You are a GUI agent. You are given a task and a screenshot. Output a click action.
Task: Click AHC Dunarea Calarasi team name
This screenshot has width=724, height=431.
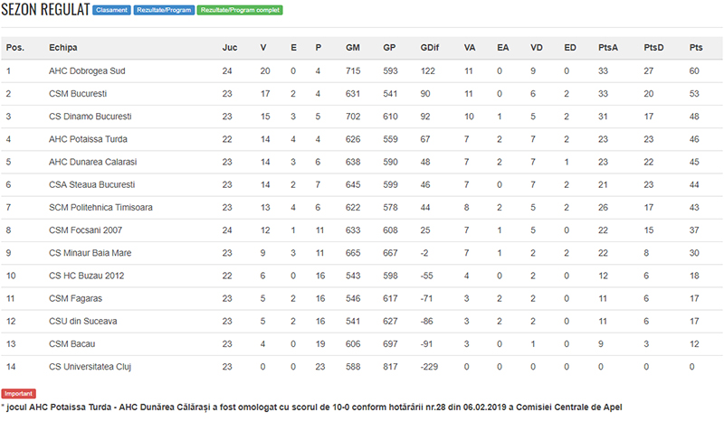(92, 162)
